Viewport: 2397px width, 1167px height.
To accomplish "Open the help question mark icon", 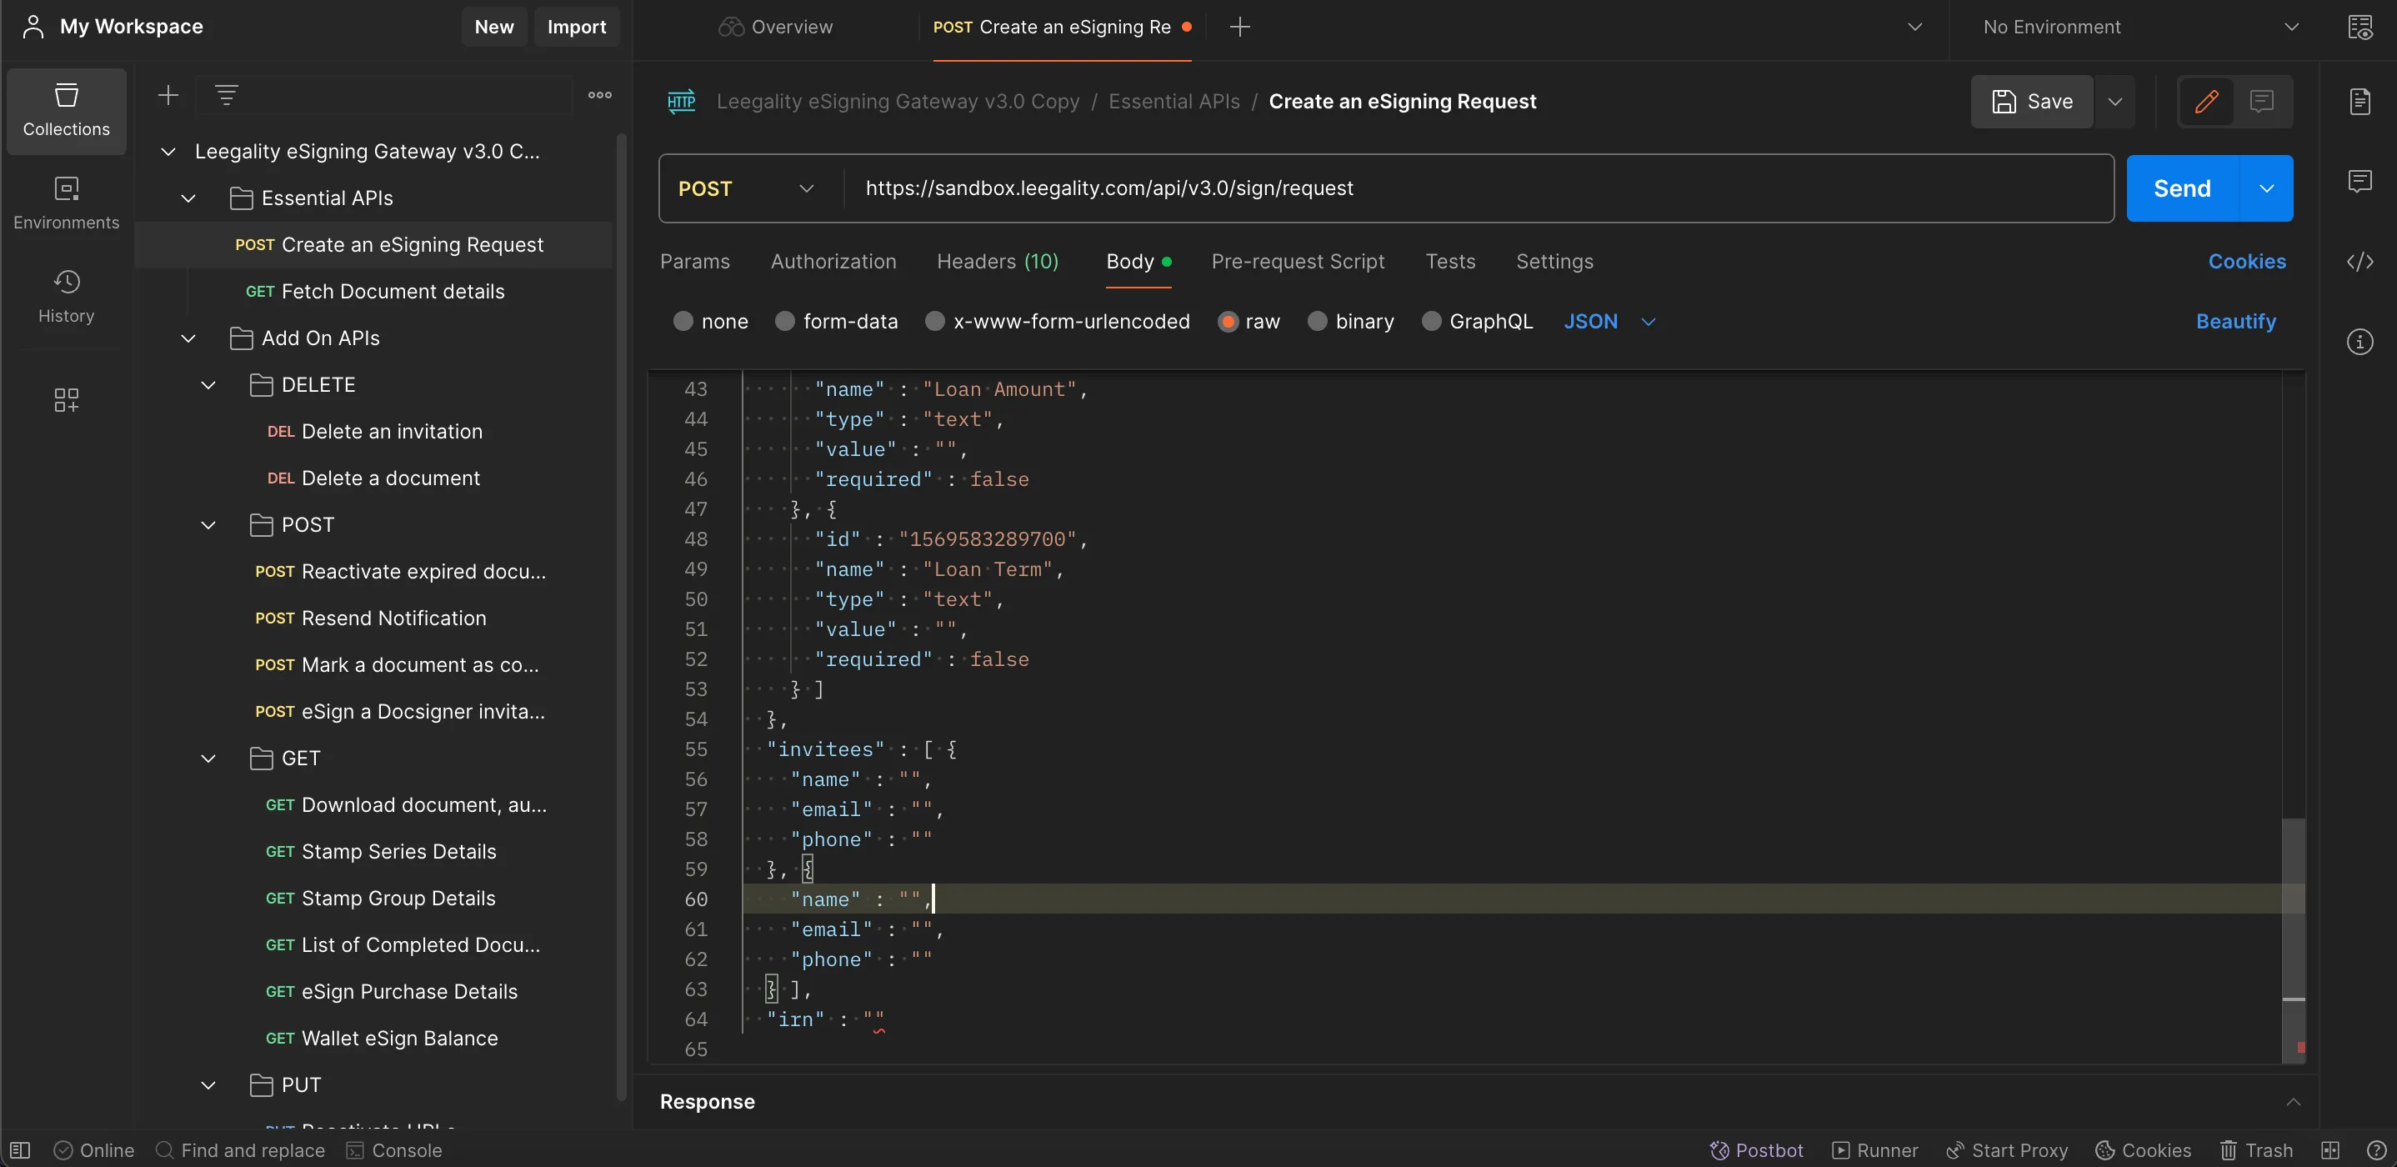I will pos(2375,1150).
